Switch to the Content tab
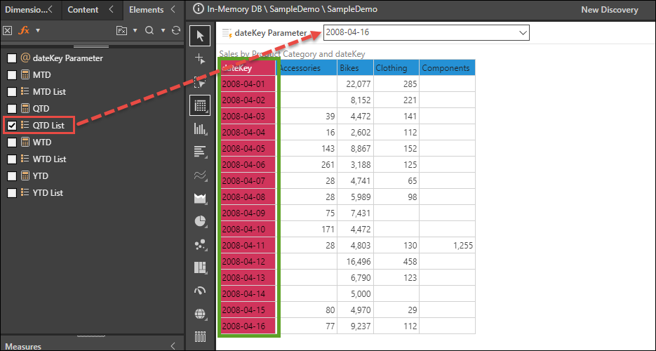This screenshot has width=656, height=351. pyautogui.click(x=83, y=10)
